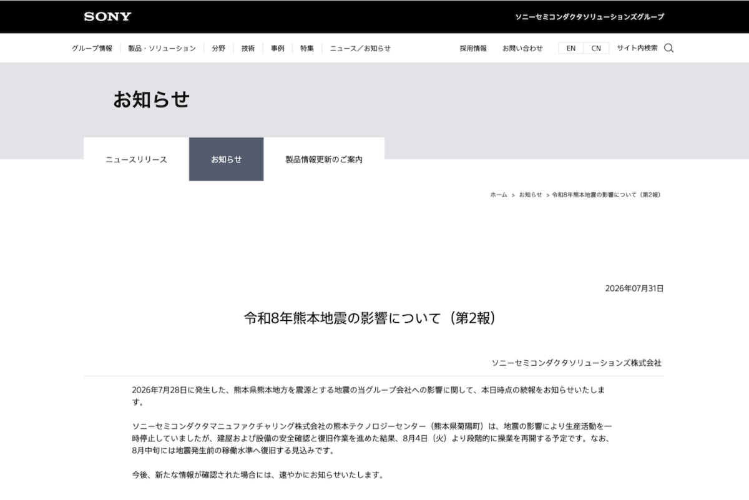Open the site search magnifier icon

tap(668, 48)
